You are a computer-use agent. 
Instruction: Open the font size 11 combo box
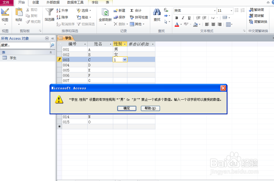225,11
